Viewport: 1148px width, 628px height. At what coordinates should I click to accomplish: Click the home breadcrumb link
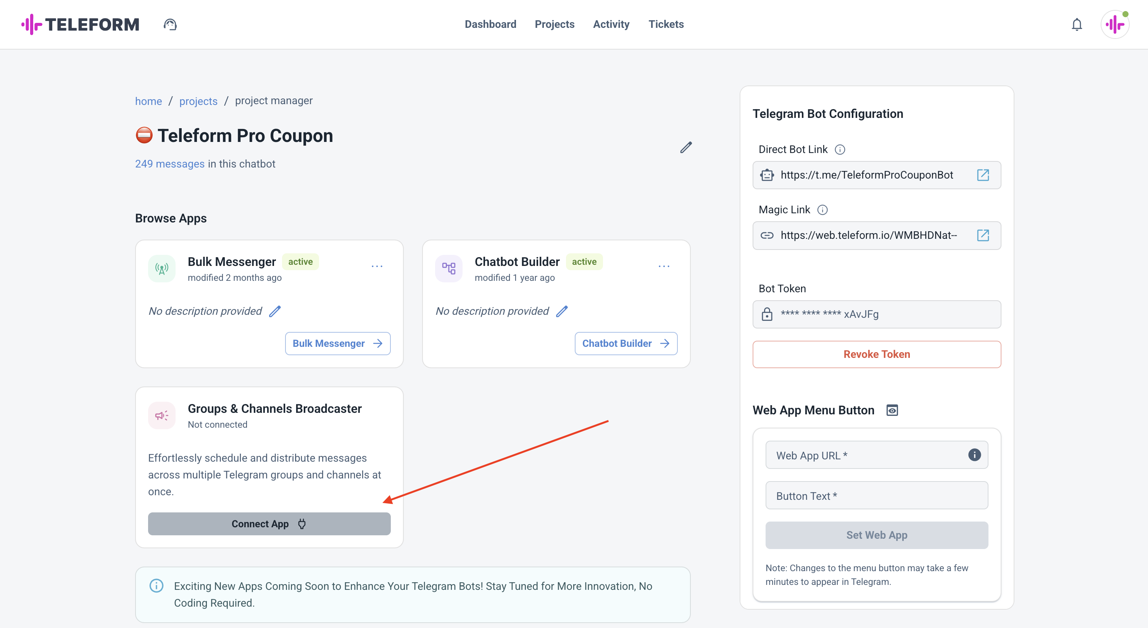148,101
